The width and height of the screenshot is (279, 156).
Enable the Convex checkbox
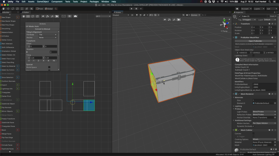coord(253,133)
